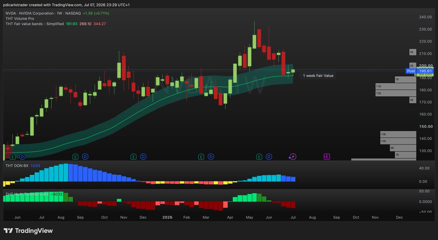This screenshot has height=240, width=438.
Task: Click the May label on time axis
Action: pos(250,217)
